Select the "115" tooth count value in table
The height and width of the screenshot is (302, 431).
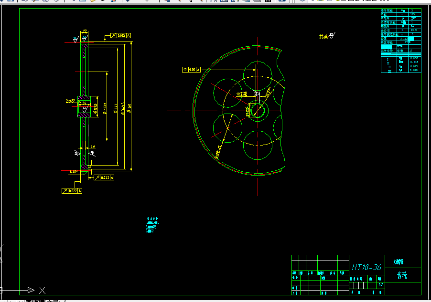(412, 14)
